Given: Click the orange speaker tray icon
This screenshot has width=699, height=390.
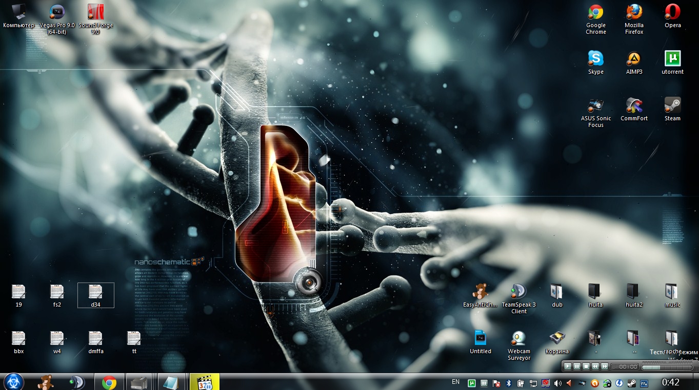Looking at the screenshot, I should 570,382.
